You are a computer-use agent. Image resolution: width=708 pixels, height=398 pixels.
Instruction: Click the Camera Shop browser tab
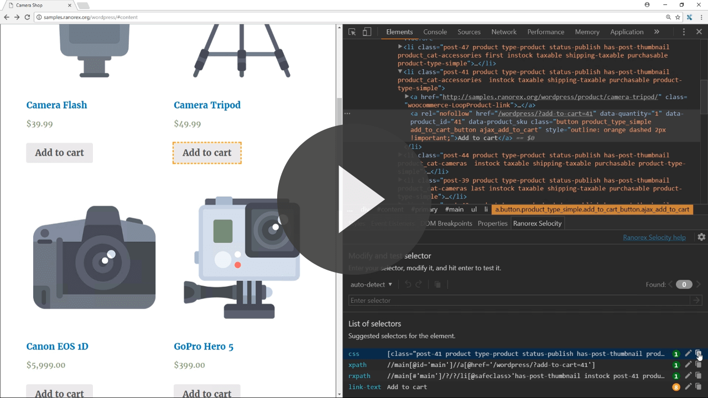(x=39, y=5)
